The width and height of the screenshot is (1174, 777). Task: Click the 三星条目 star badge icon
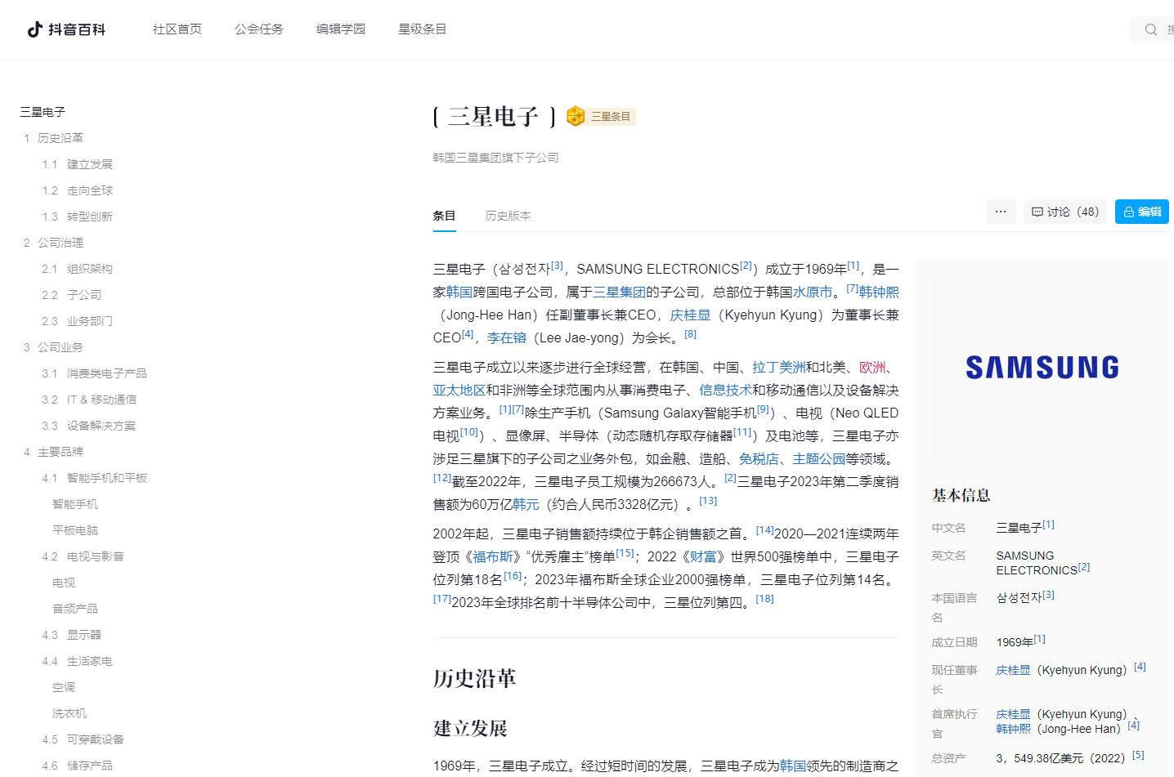pos(576,116)
